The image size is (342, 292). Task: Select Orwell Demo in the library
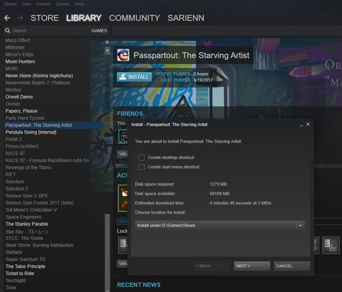coord(19,97)
